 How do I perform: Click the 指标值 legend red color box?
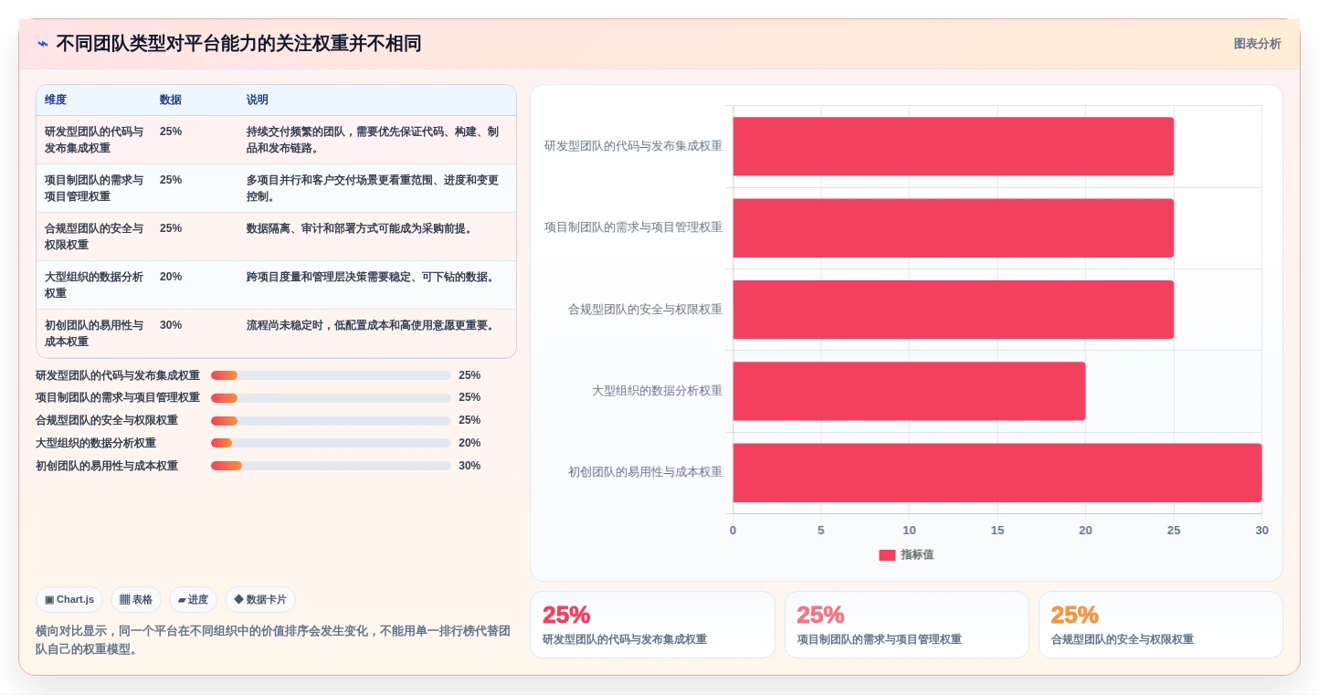(887, 555)
